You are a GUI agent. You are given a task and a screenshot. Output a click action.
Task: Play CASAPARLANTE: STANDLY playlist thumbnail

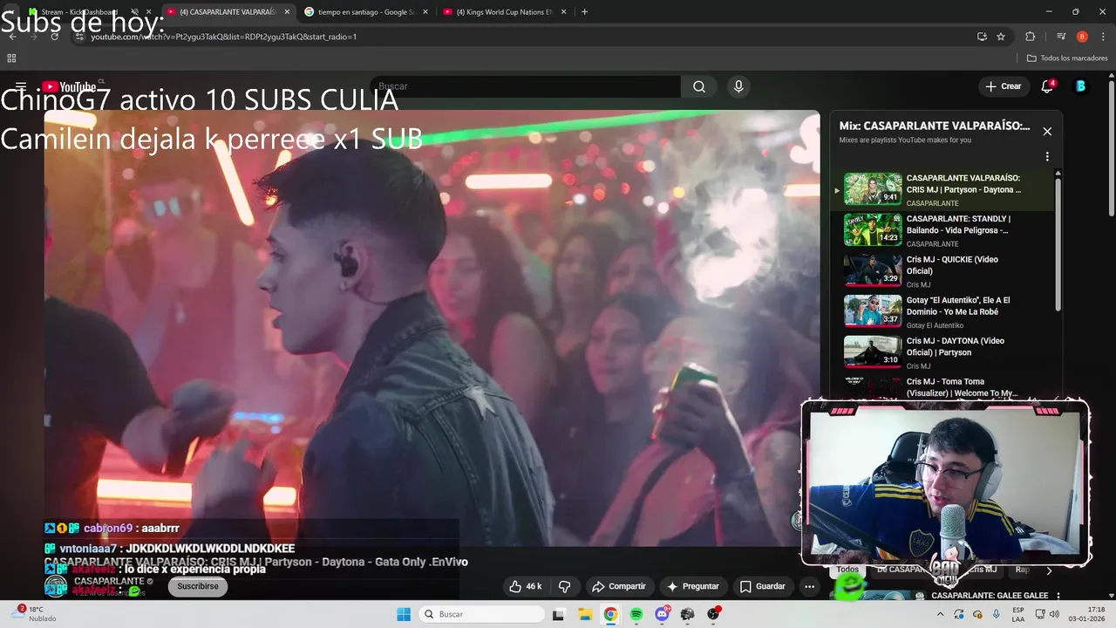pyautogui.click(x=873, y=229)
